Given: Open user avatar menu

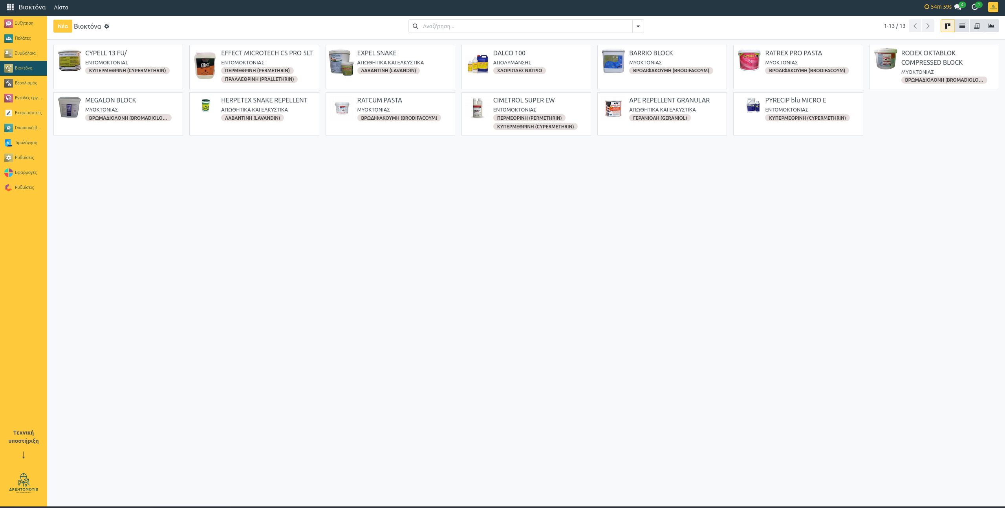Looking at the screenshot, I should [x=993, y=7].
